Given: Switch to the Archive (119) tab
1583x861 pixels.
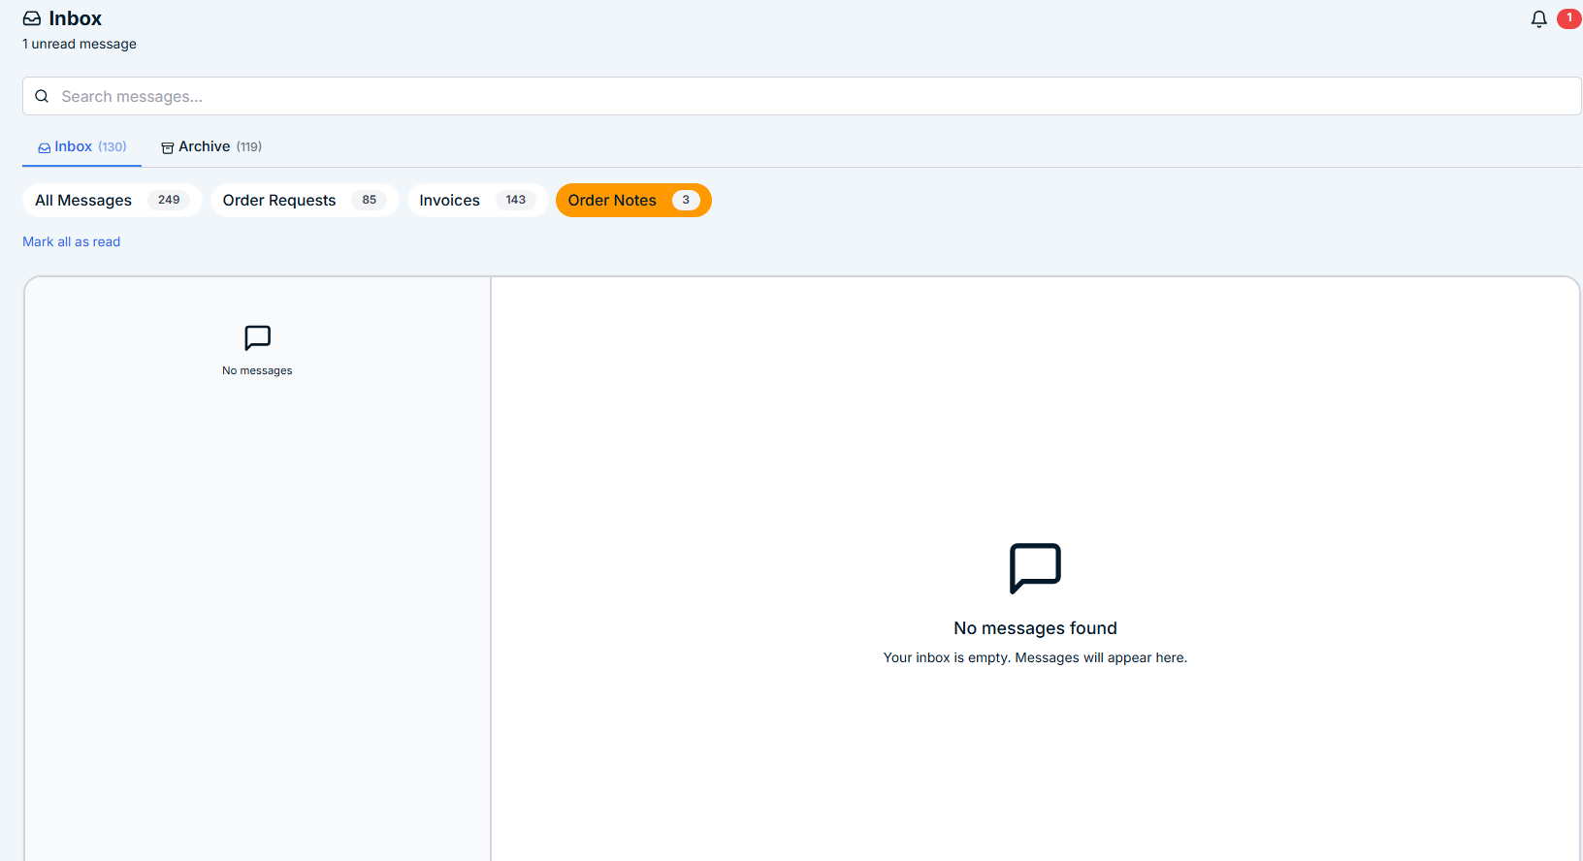Looking at the screenshot, I should coord(210,146).
